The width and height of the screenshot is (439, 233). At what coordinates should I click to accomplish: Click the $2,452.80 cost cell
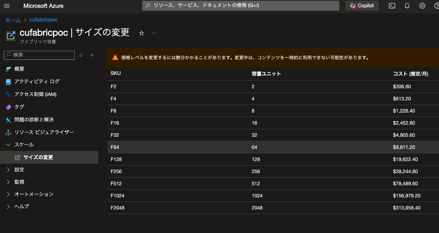coord(404,123)
